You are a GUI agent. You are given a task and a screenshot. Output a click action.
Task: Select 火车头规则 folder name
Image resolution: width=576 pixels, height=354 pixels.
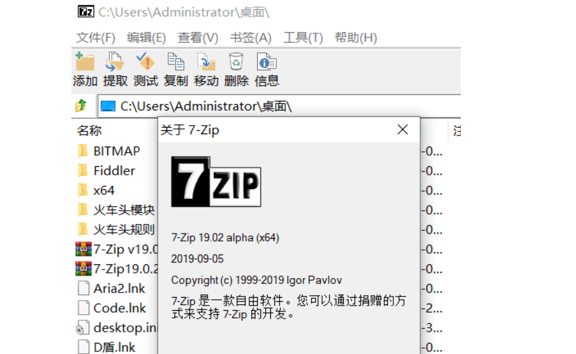tap(124, 230)
